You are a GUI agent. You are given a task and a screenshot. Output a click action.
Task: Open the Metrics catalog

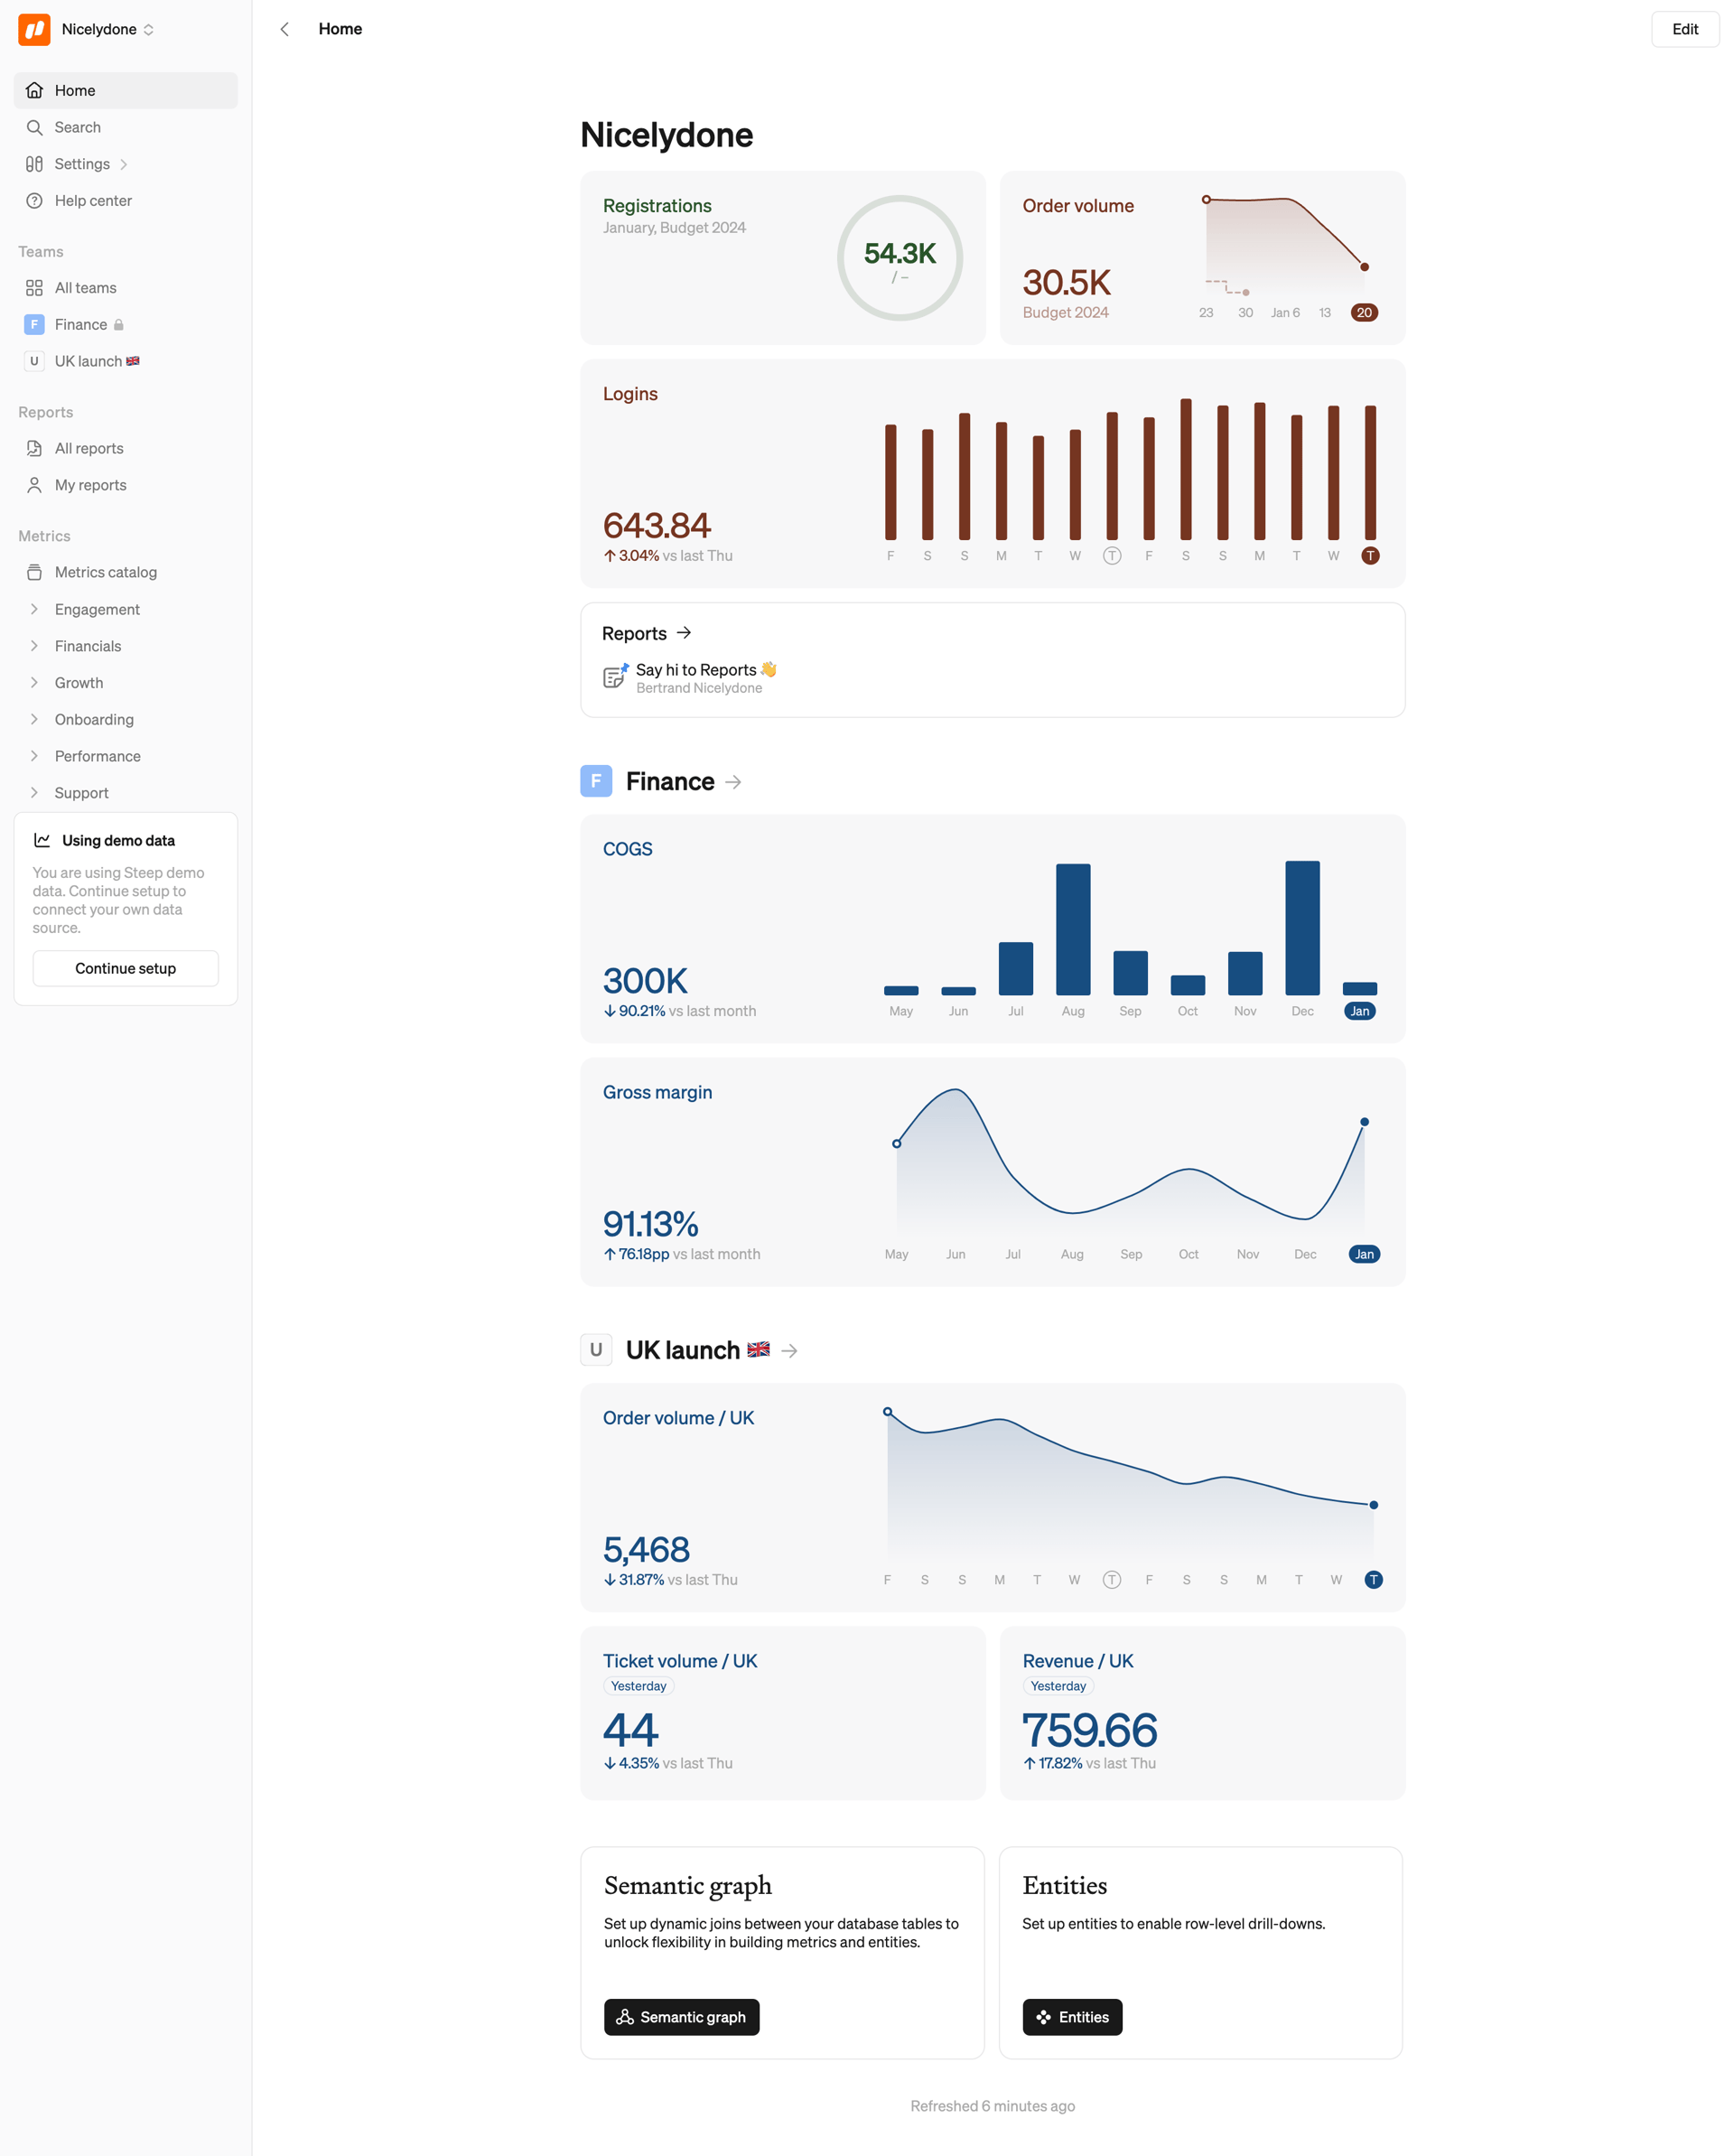tap(105, 571)
